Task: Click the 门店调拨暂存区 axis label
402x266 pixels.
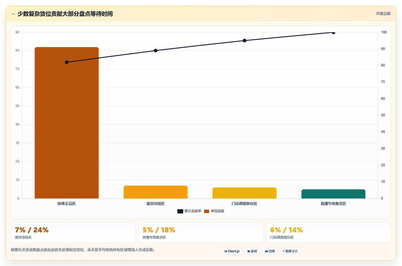Action: coord(245,203)
